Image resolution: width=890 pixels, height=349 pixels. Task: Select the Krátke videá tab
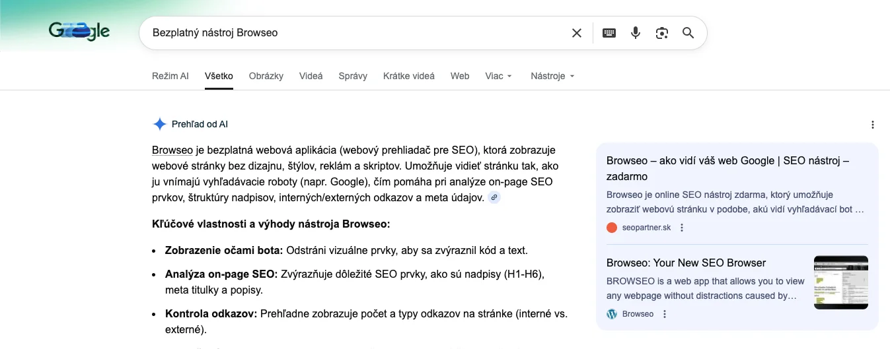click(x=408, y=76)
